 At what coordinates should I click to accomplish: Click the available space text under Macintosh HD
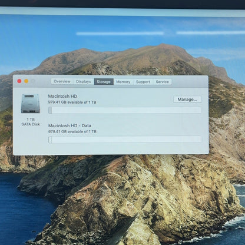click(x=72, y=102)
